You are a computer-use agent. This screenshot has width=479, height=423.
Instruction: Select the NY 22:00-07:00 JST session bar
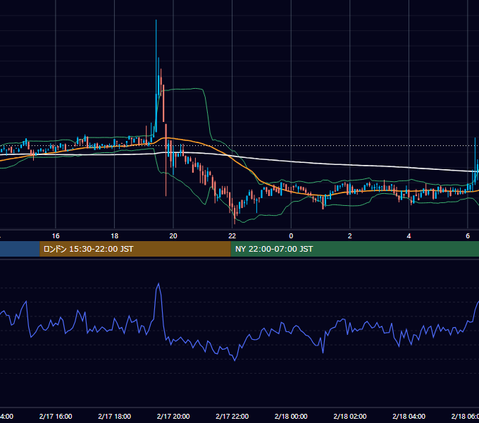(x=354, y=249)
